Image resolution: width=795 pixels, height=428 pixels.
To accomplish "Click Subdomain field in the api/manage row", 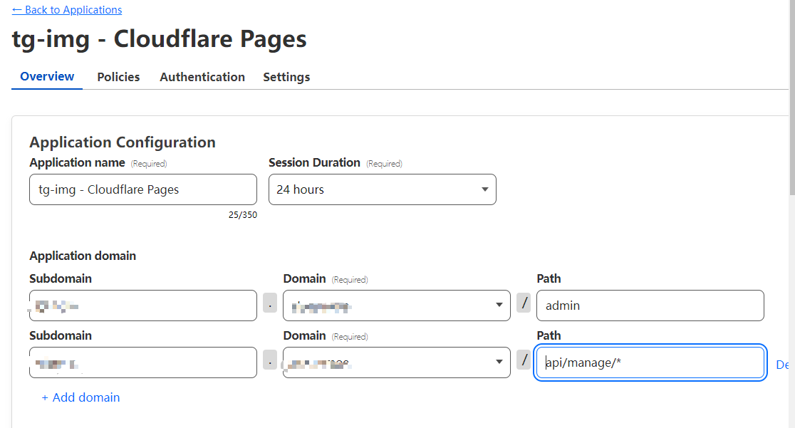I will pyautogui.click(x=142, y=362).
